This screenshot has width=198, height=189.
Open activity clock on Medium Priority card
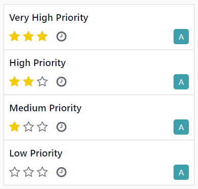62,127
